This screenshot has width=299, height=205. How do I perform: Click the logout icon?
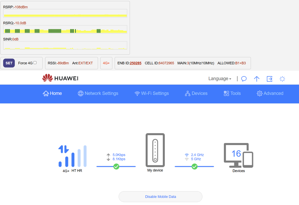point(270,79)
